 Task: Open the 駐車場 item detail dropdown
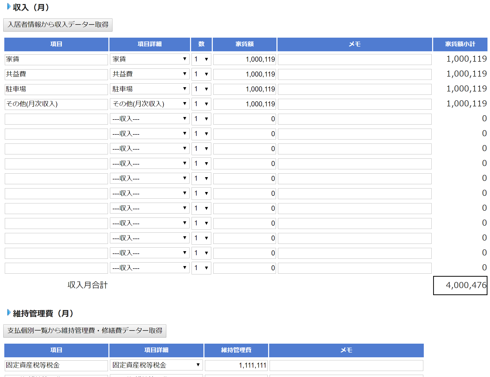tap(149, 89)
